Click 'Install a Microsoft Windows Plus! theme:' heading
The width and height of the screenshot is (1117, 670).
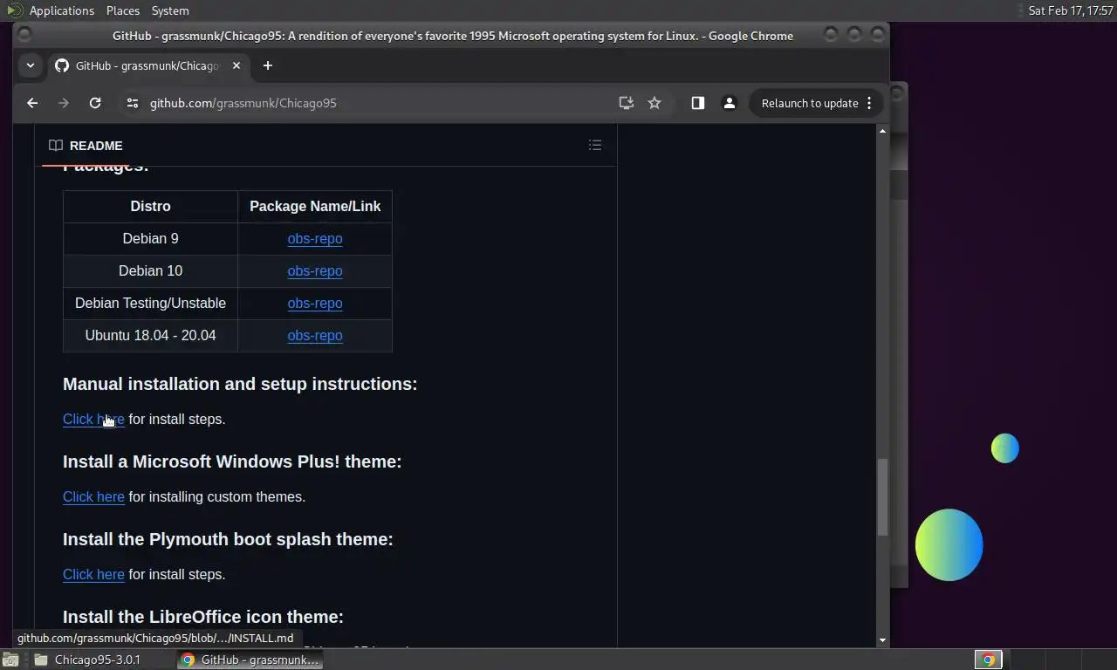pos(232,461)
